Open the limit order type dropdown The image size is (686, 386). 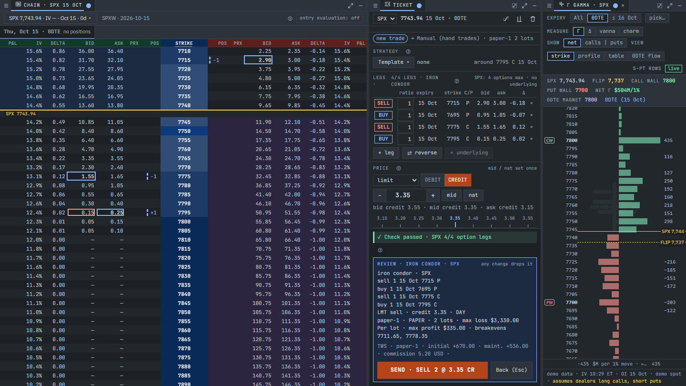(396, 180)
